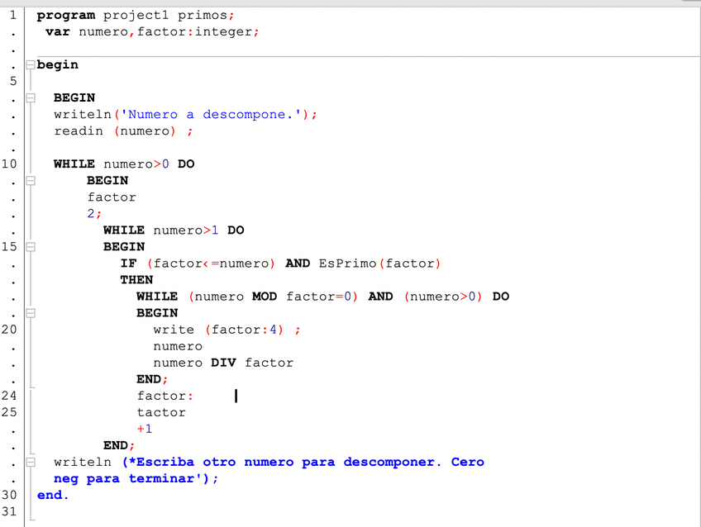This screenshot has height=527, width=701.
Task: Click the 'var' keyword on line 2
Action: click(58, 31)
